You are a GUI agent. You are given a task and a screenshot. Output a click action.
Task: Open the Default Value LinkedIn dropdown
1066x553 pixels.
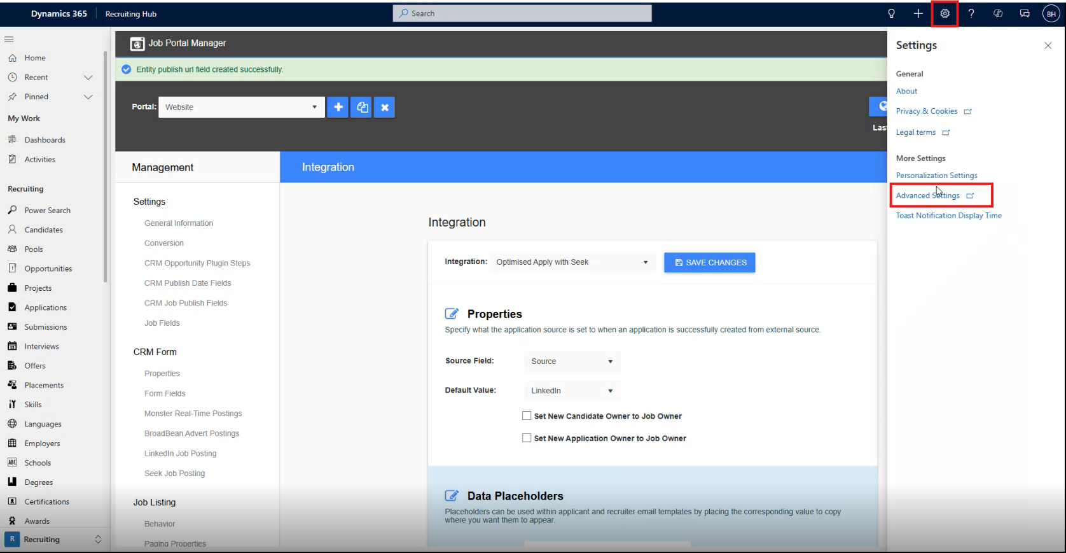(572, 391)
